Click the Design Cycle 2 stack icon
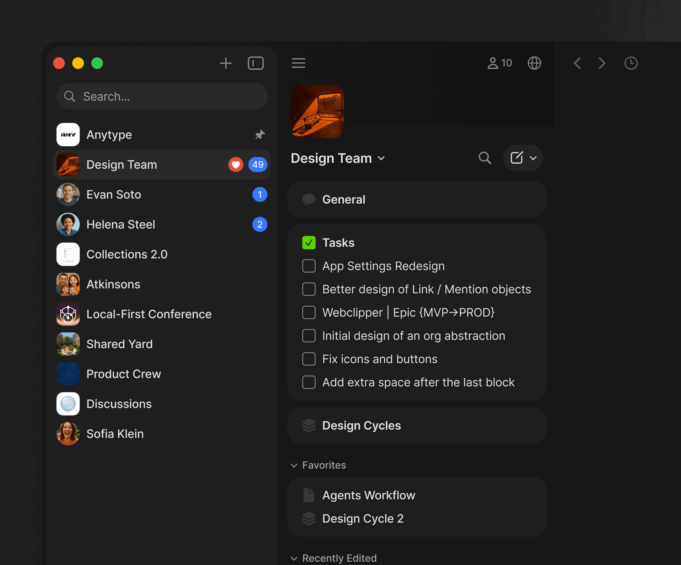The width and height of the screenshot is (681, 565). coord(308,518)
